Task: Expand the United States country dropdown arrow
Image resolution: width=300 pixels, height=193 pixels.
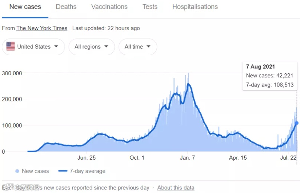Action: tap(56, 47)
